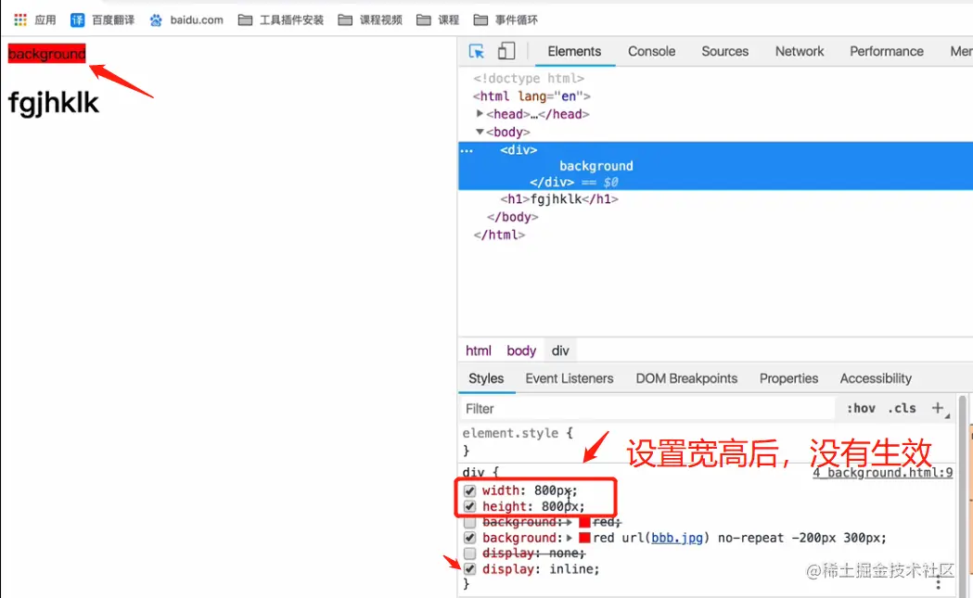This screenshot has height=598, width=973.
Task: Switch to the Performance tab
Action: click(886, 52)
